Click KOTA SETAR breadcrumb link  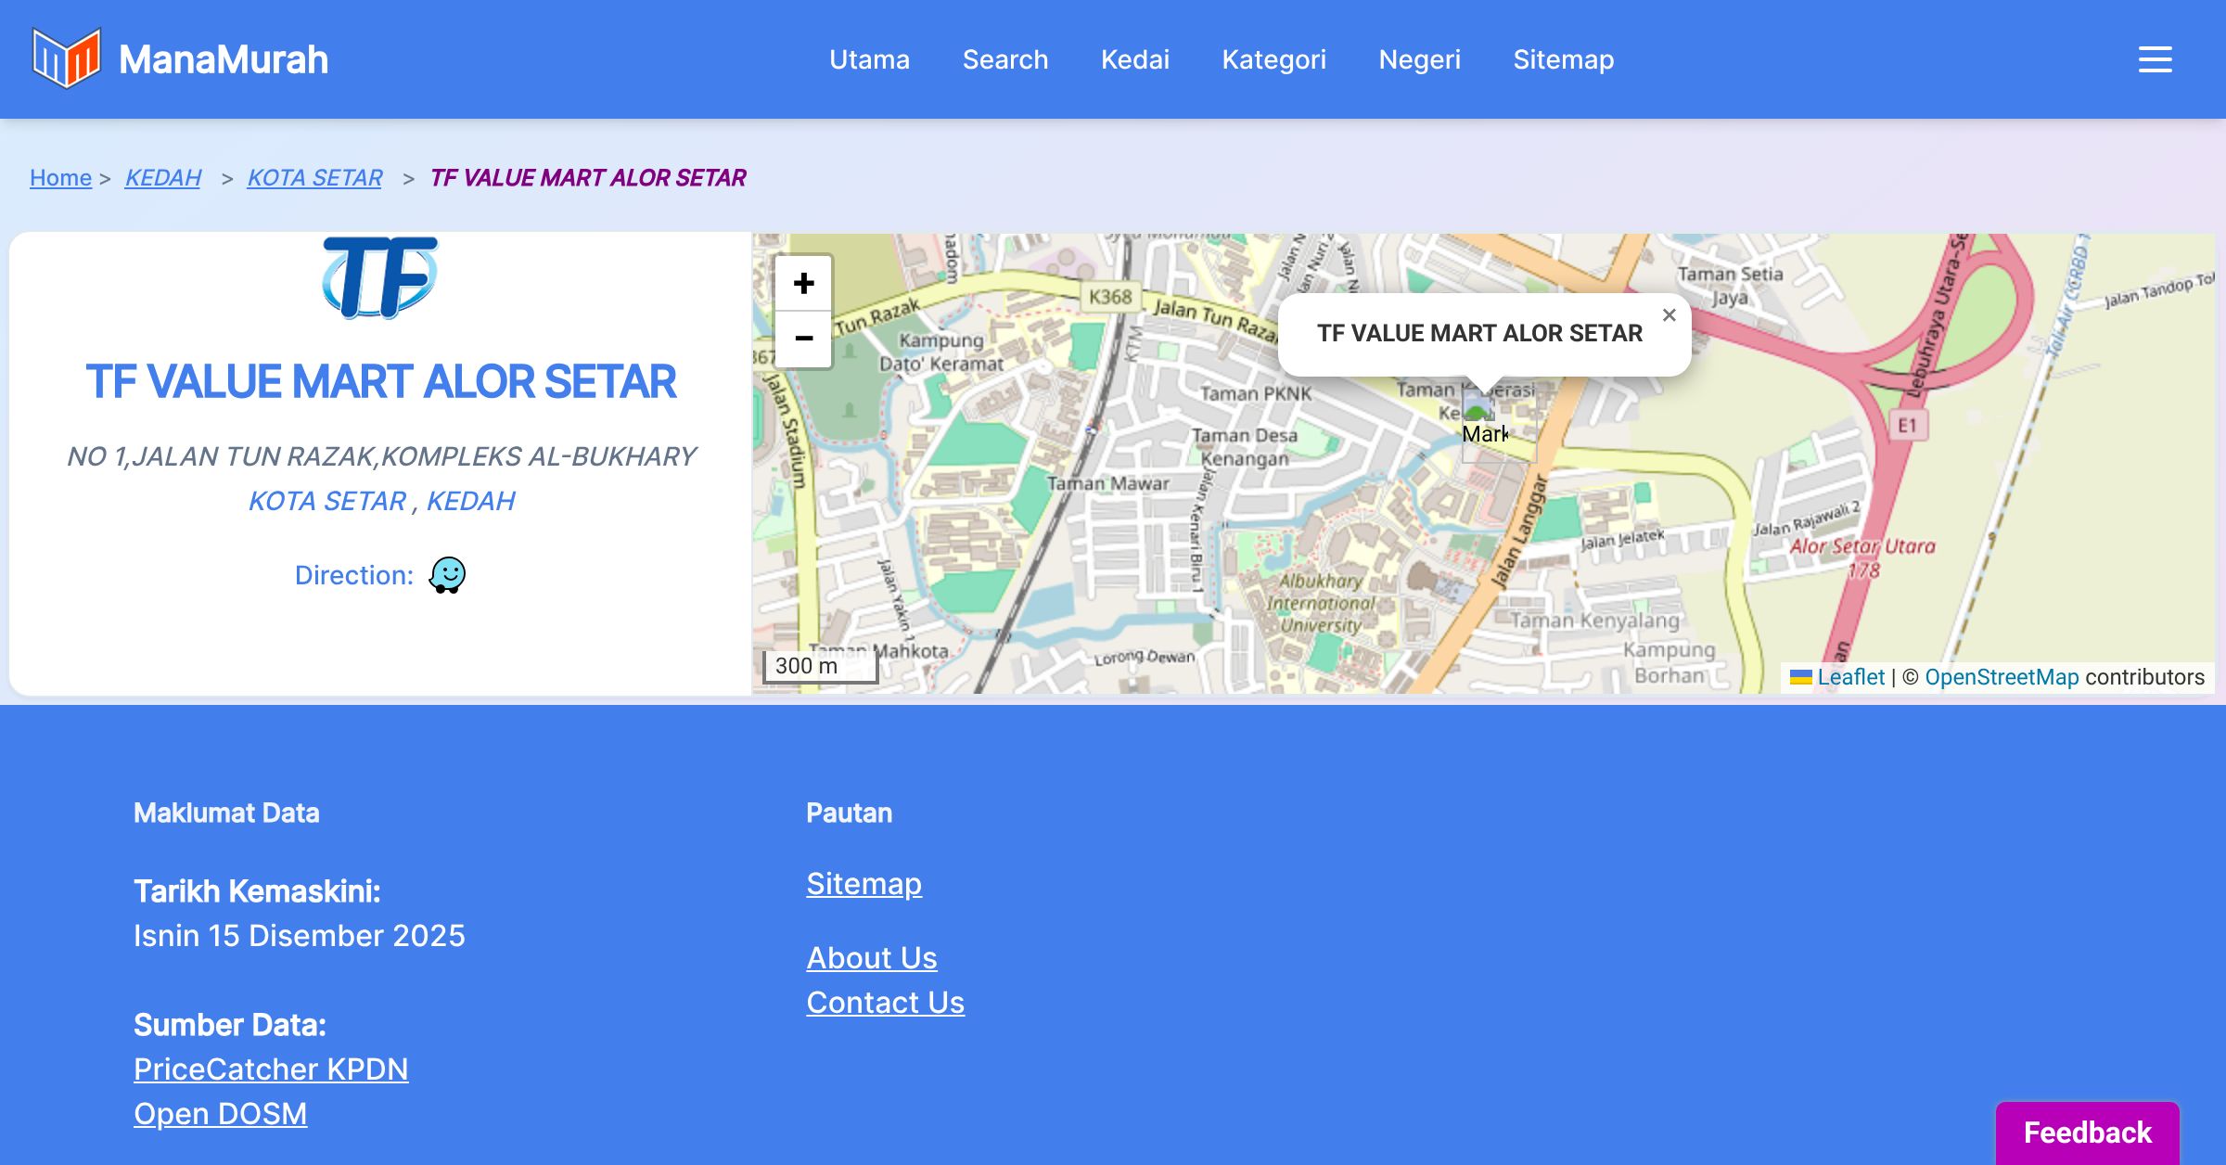314,177
